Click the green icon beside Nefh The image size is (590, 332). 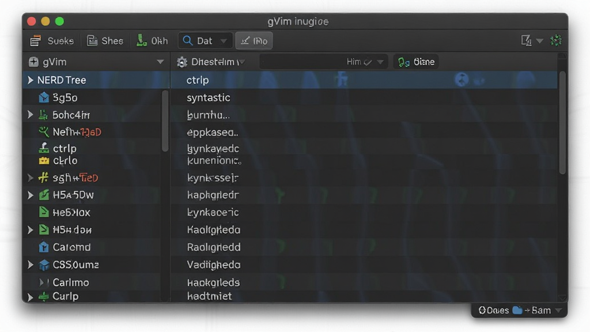coord(44,132)
